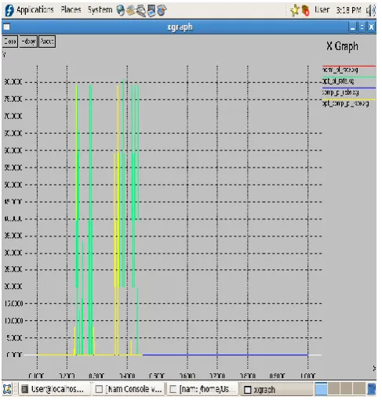Switch to the second workspace
This screenshot has width=382, height=400.
[334, 389]
